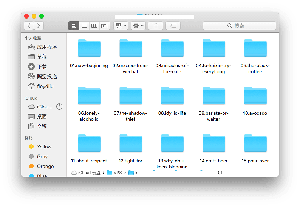
Task: Switch to list view mode
Action: 84,26
